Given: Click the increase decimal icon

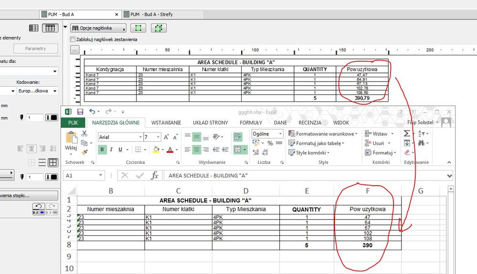Looking at the screenshot, I should 256,152.
